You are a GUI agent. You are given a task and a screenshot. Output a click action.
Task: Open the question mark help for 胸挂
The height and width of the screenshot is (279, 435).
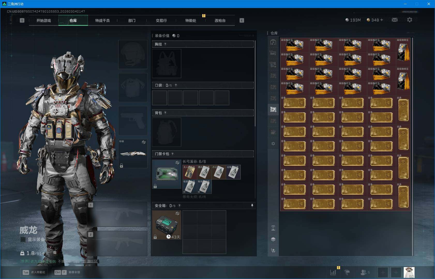pyautogui.click(x=165, y=44)
